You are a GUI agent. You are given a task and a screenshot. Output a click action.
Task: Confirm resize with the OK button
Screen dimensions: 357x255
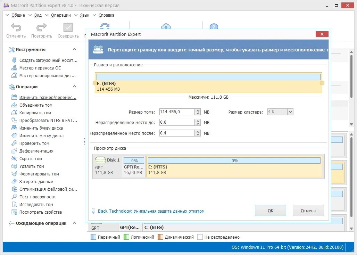coord(271,211)
